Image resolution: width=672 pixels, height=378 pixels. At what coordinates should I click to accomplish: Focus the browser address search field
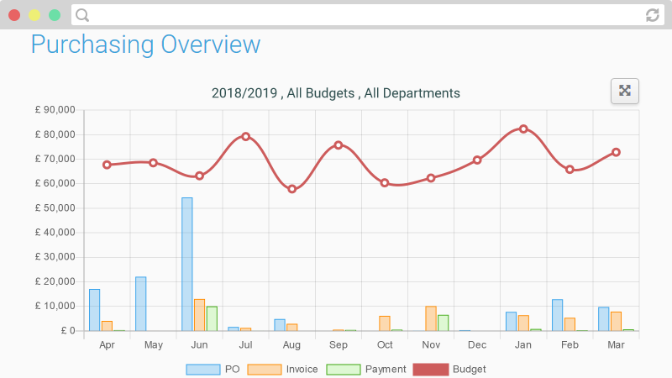368,15
